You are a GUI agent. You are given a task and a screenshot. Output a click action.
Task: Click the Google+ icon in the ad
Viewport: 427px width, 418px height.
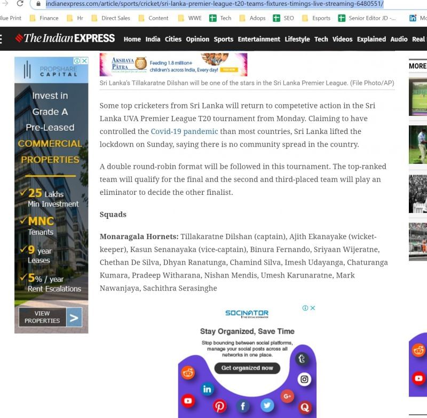[x=288, y=396]
